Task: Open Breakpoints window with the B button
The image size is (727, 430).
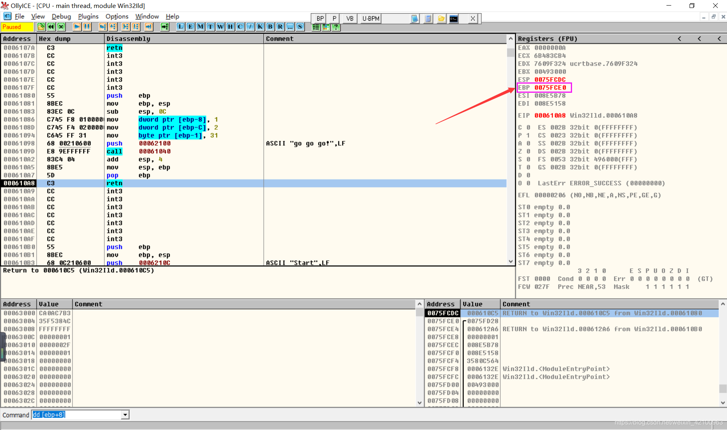Action: coord(270,27)
